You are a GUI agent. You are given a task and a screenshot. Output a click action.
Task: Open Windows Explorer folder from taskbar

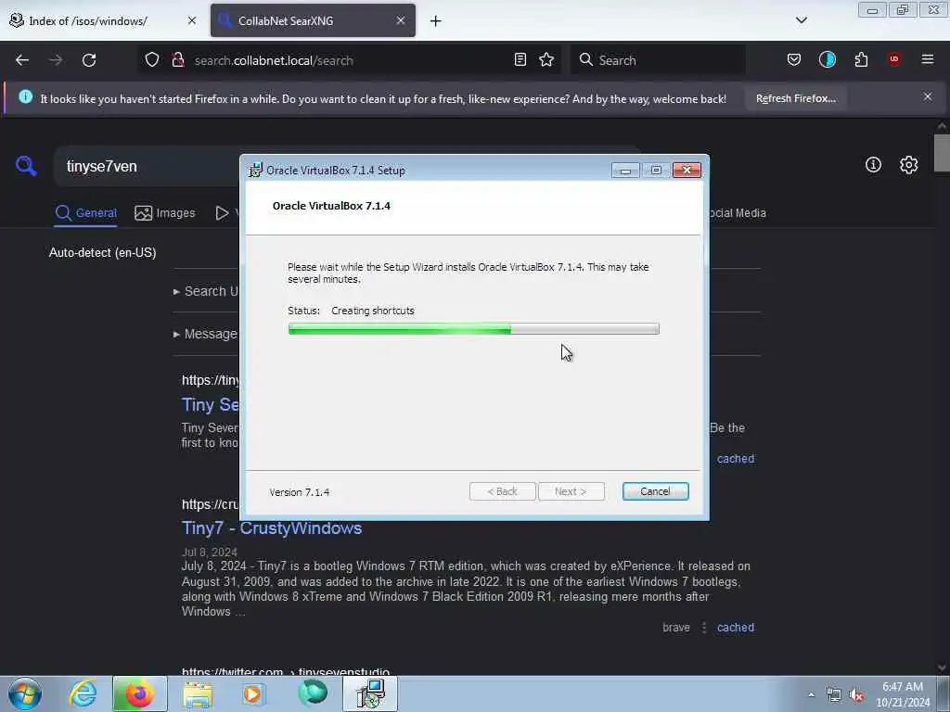[x=198, y=694]
